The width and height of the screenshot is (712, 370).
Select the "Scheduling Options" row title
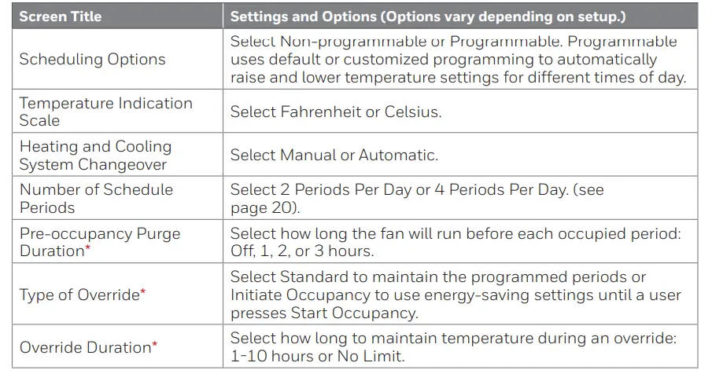click(x=92, y=60)
